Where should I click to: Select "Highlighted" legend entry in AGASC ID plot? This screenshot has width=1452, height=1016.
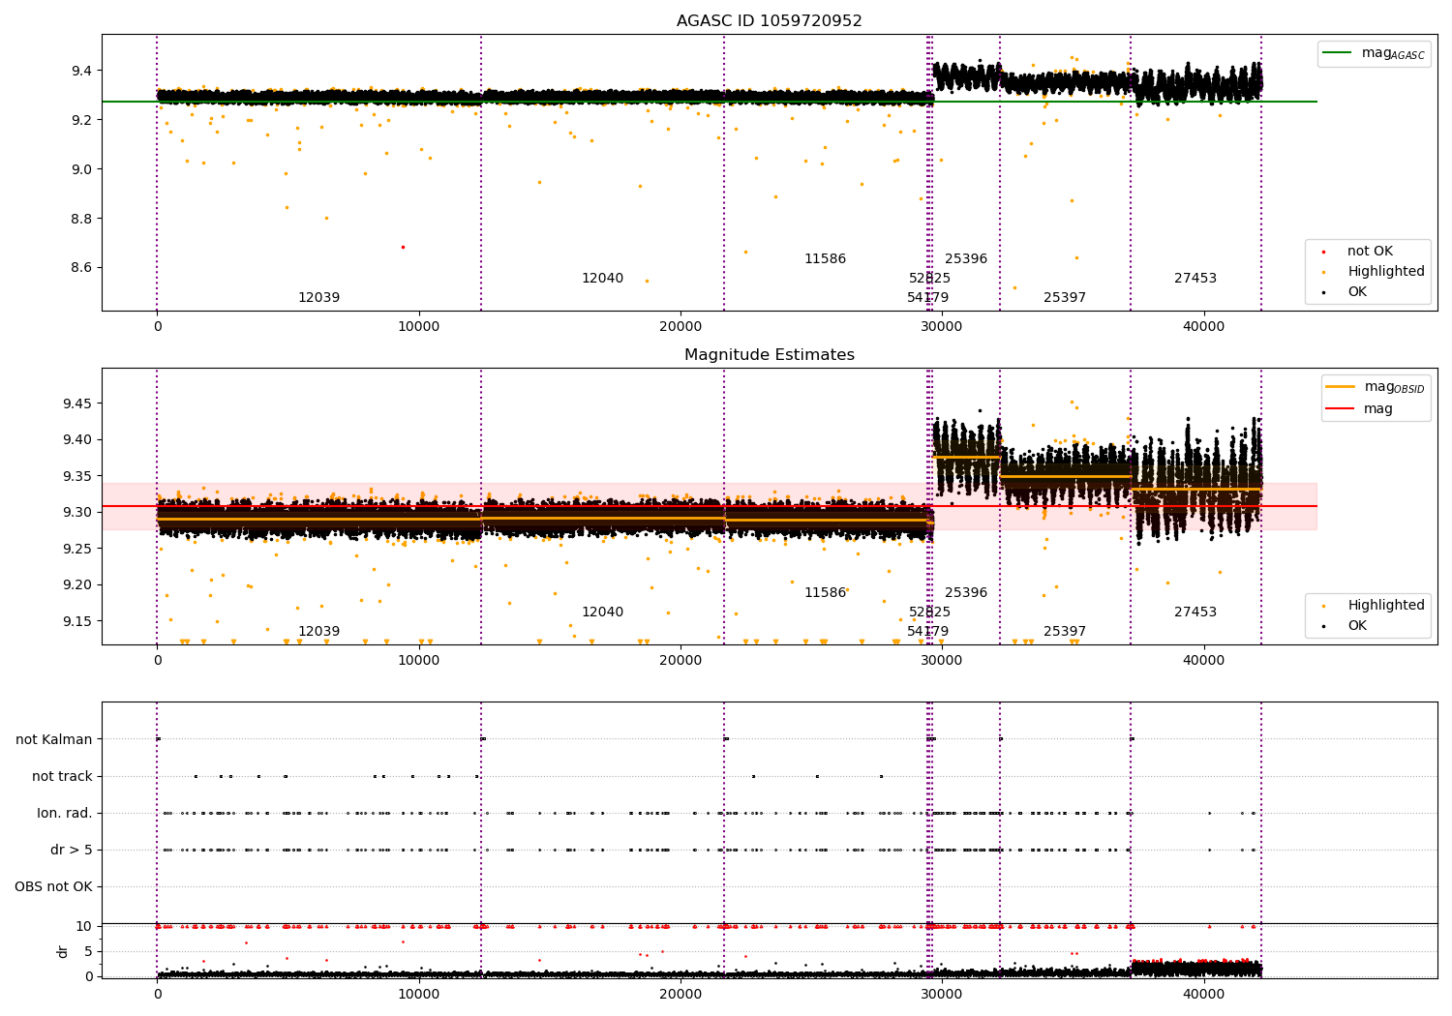point(1385,272)
